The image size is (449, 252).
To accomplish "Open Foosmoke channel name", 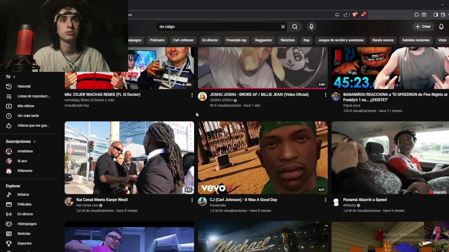I will (218, 205).
